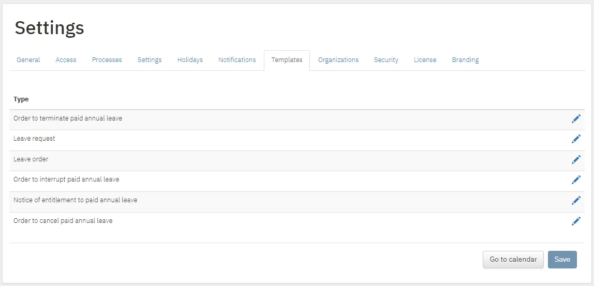Edit 'Order to interrupt paid annual leave' template
Viewport: 594px width, 286px height.
click(576, 179)
